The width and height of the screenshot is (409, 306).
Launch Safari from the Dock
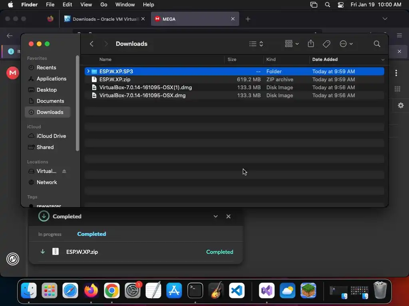(x=70, y=290)
